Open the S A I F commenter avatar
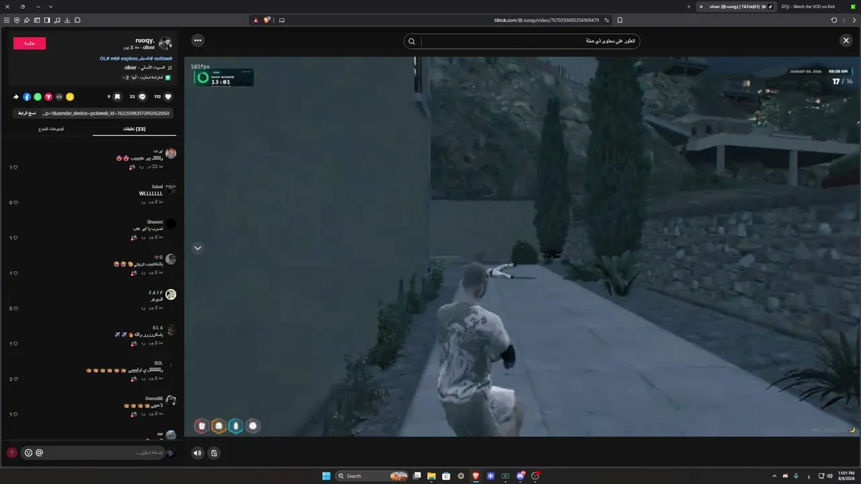 point(171,294)
